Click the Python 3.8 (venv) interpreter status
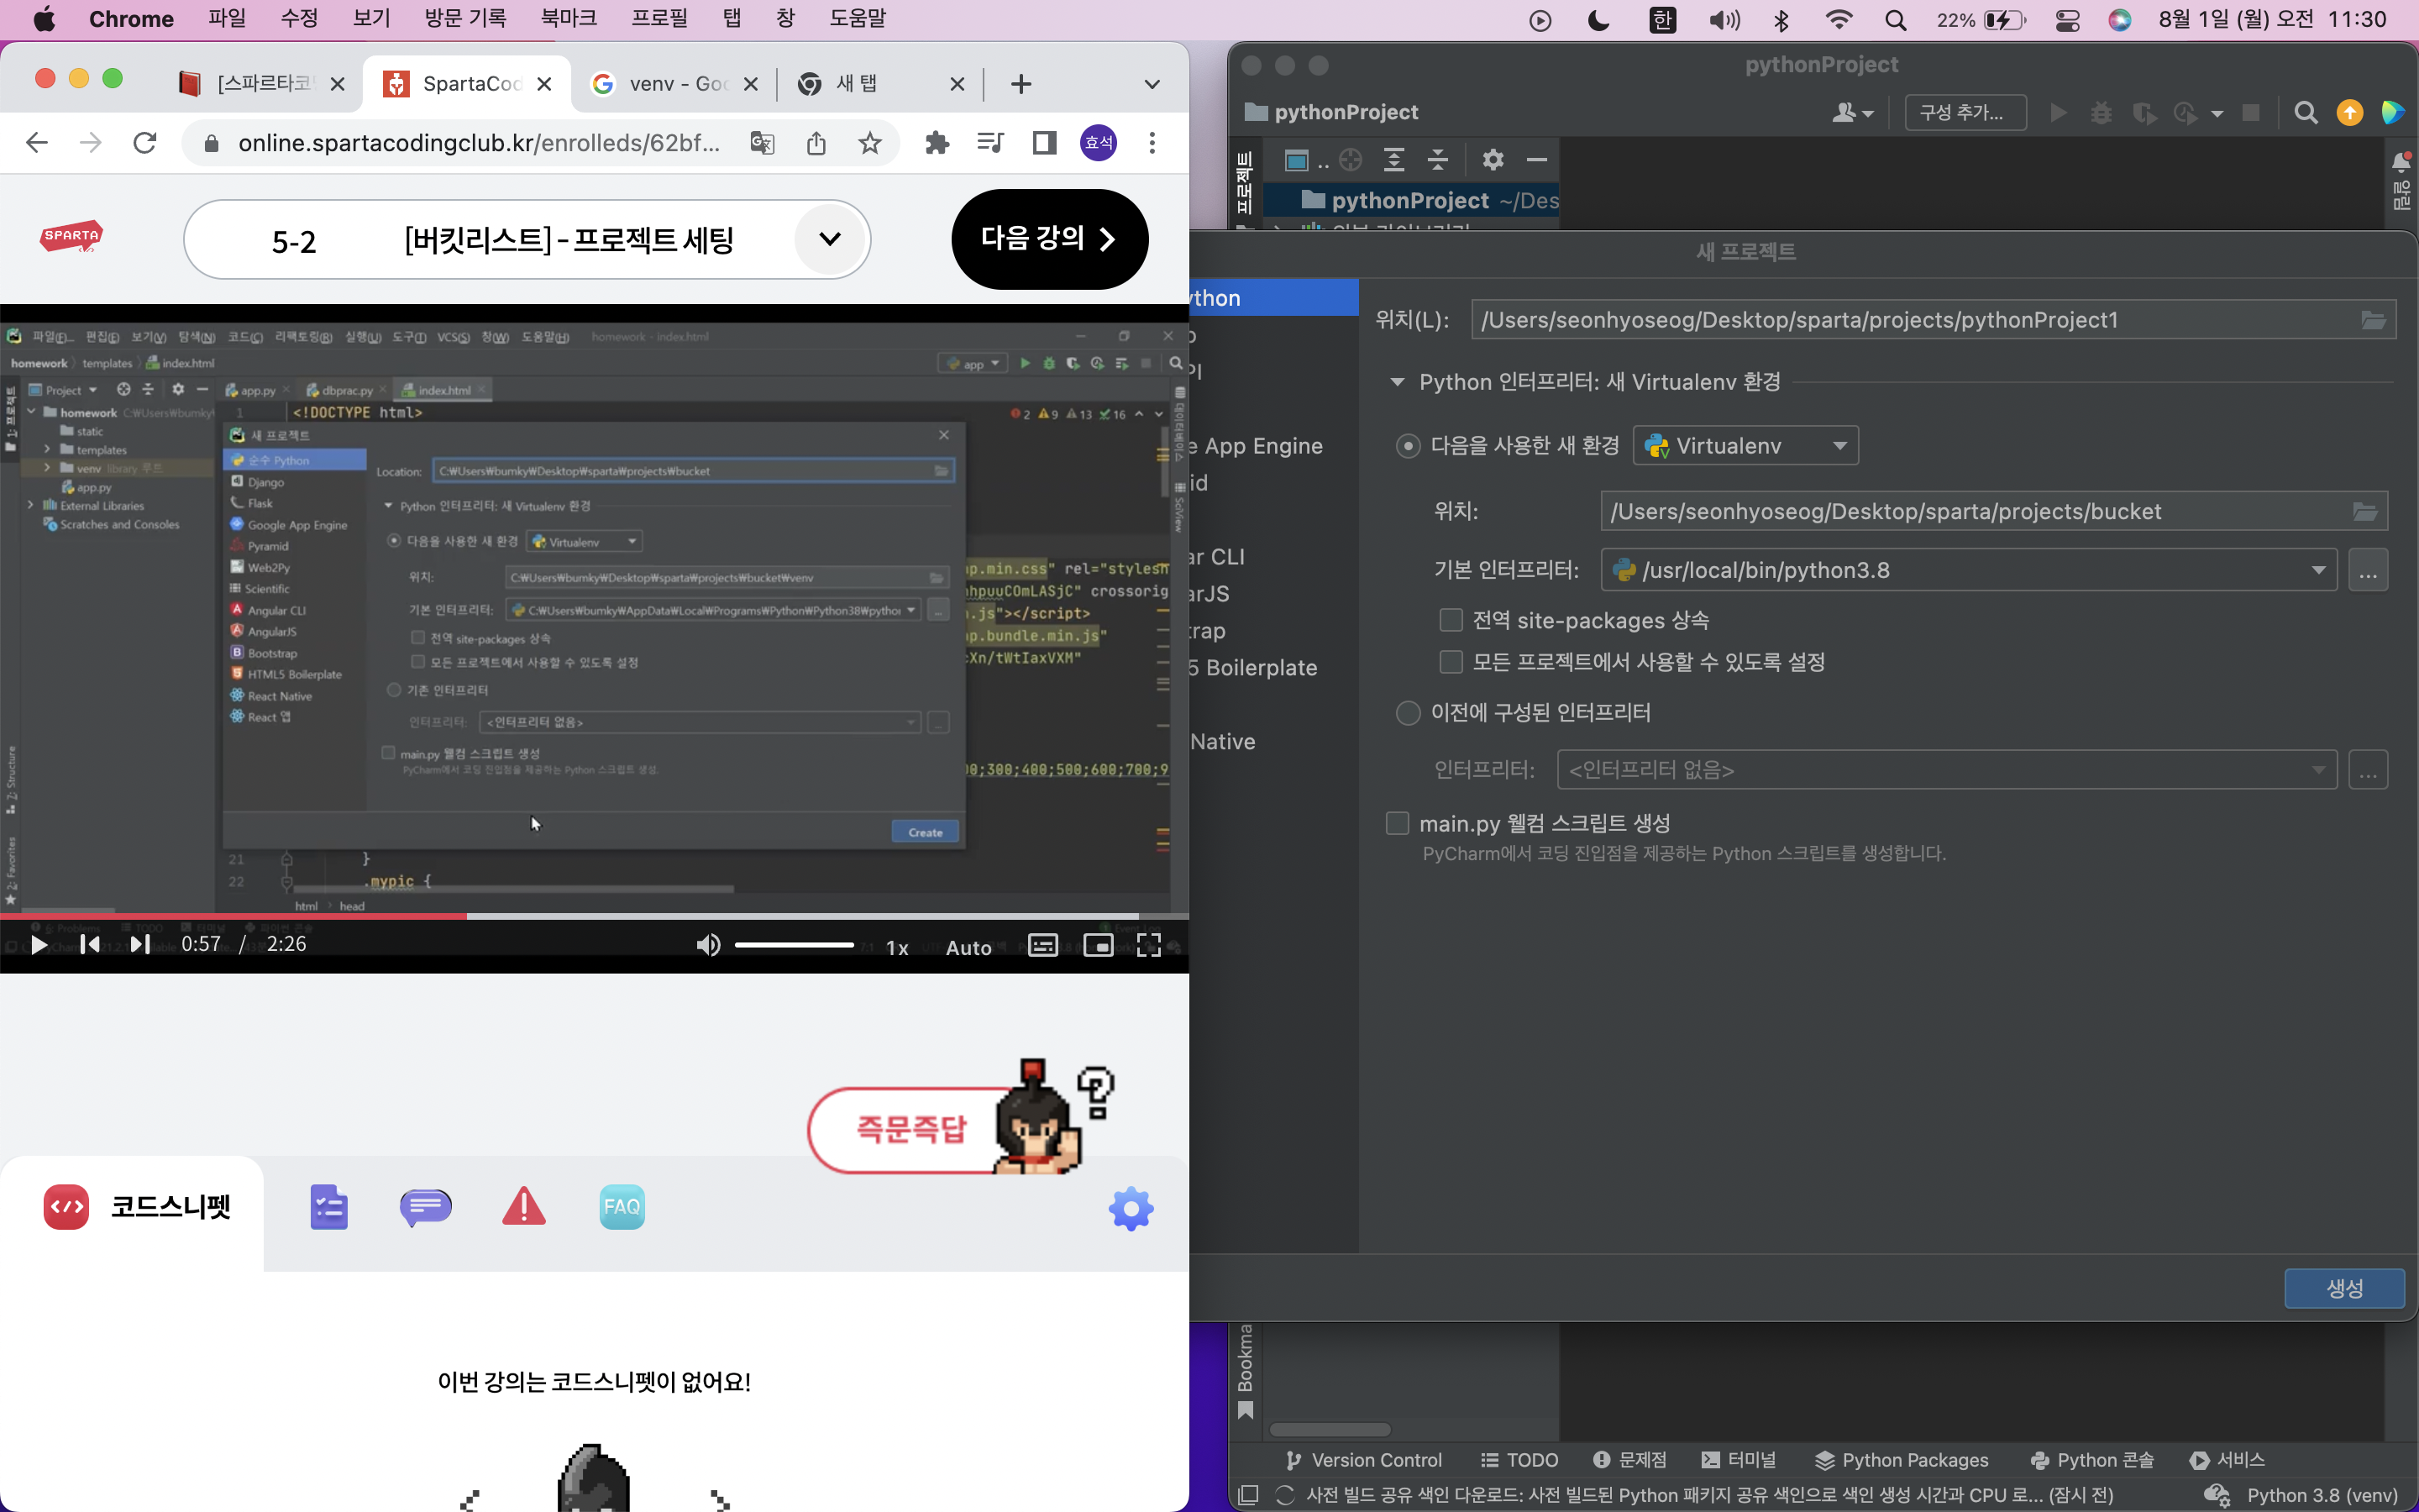The height and width of the screenshot is (1512, 2419). (x=2321, y=1495)
